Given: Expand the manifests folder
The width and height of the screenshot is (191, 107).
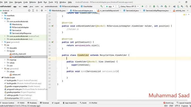Looking at the screenshot, I should pyautogui.click(x=2, y=15).
